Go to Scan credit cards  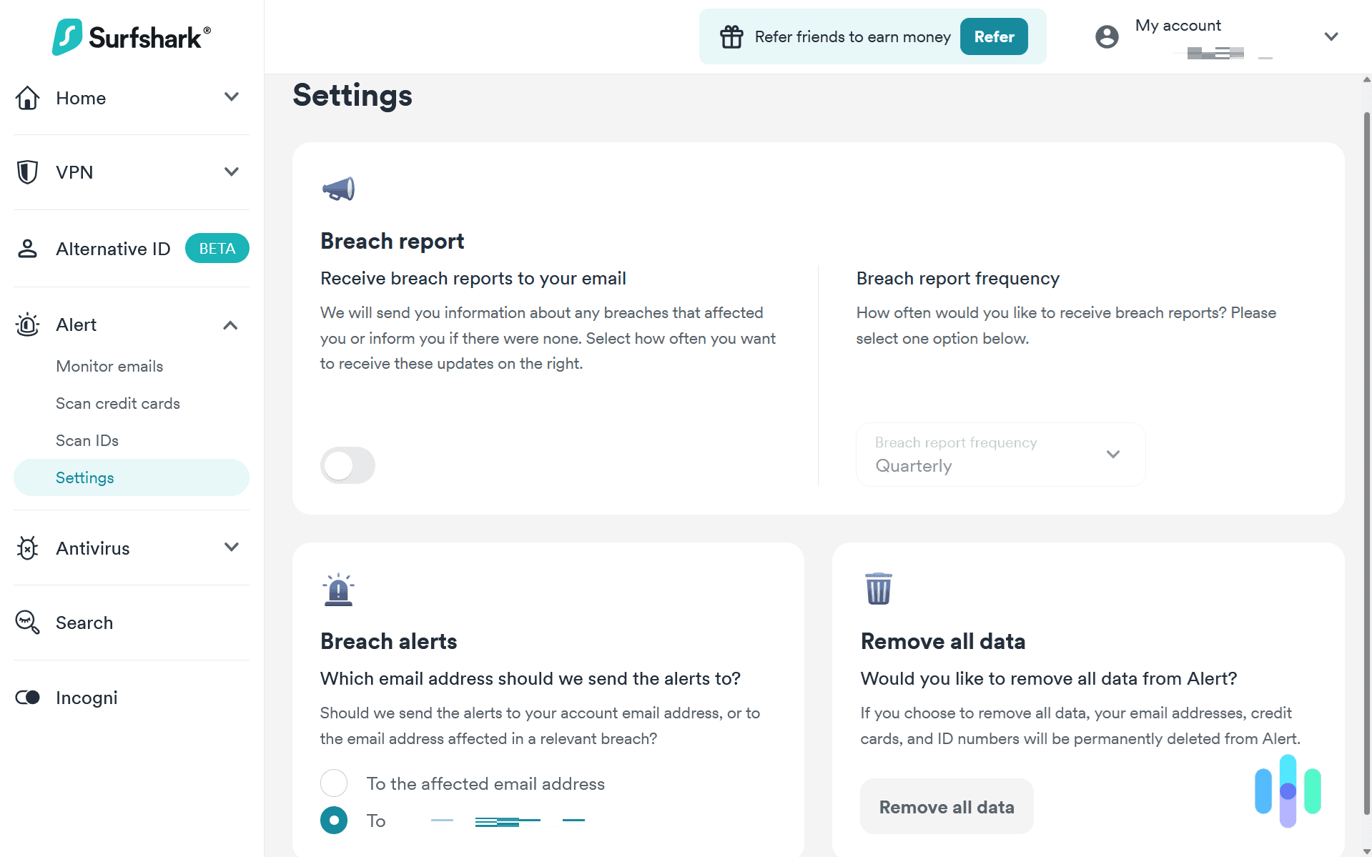(x=117, y=403)
